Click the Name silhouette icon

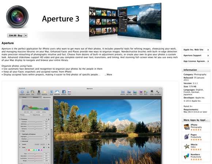(x=39, y=92)
